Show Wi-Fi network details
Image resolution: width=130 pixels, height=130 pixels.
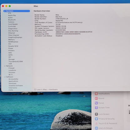pos(11,75)
